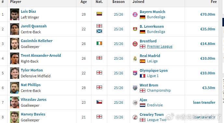
Task: Open Trent Alexander-Arnold's player page
Action: 41,55
